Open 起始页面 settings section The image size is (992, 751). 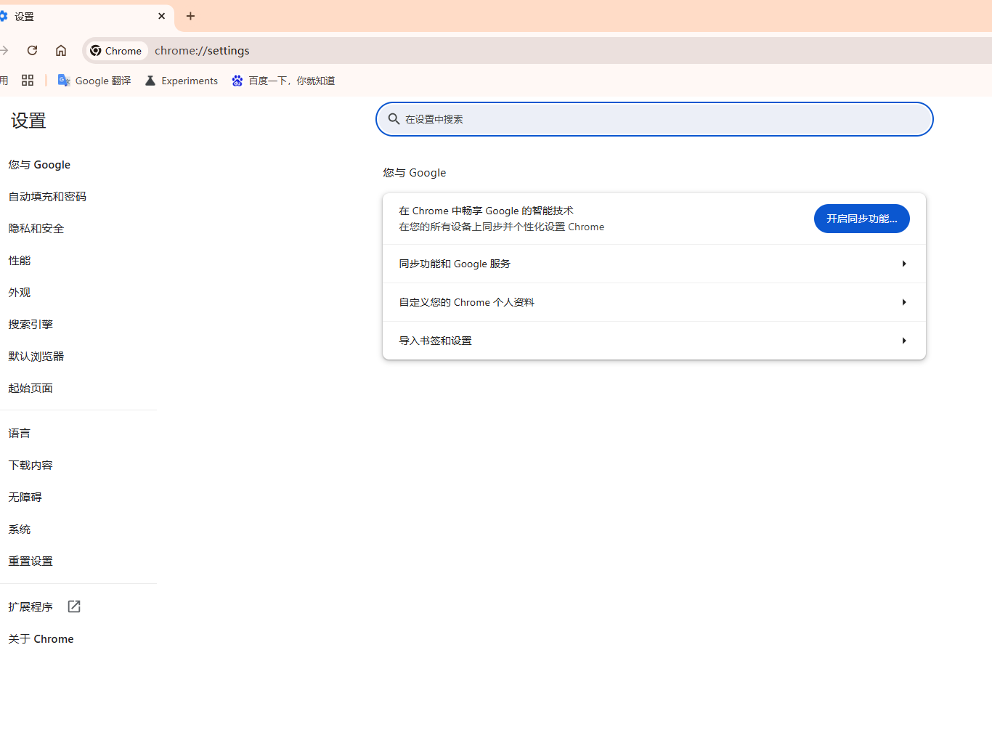pyautogui.click(x=31, y=389)
